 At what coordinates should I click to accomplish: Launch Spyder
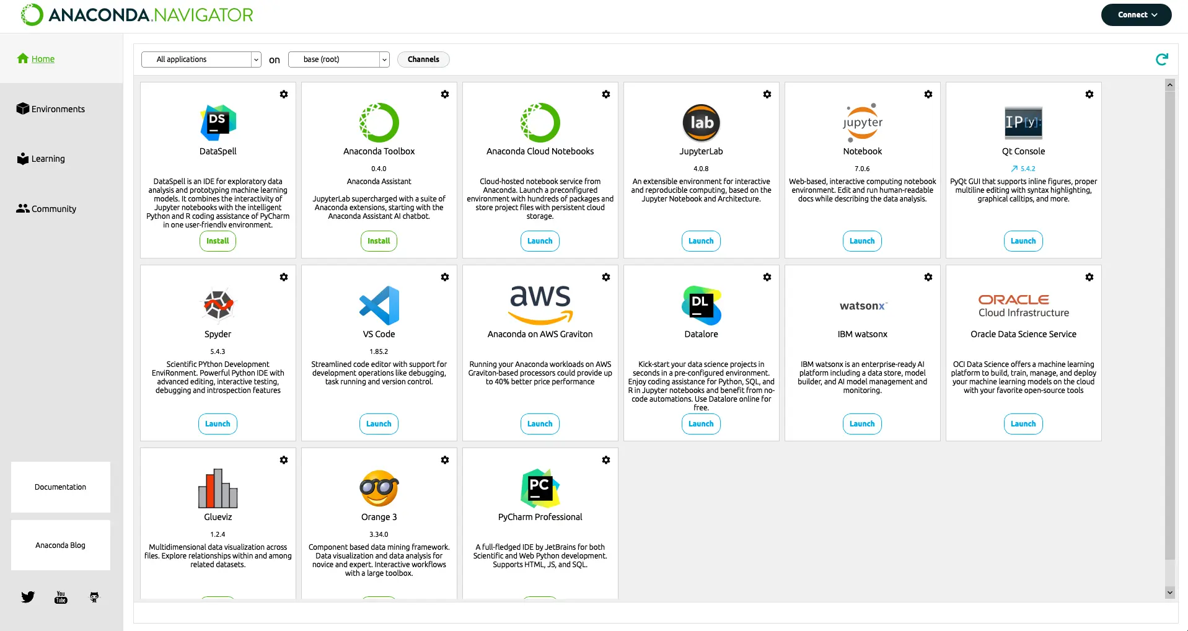[218, 424]
